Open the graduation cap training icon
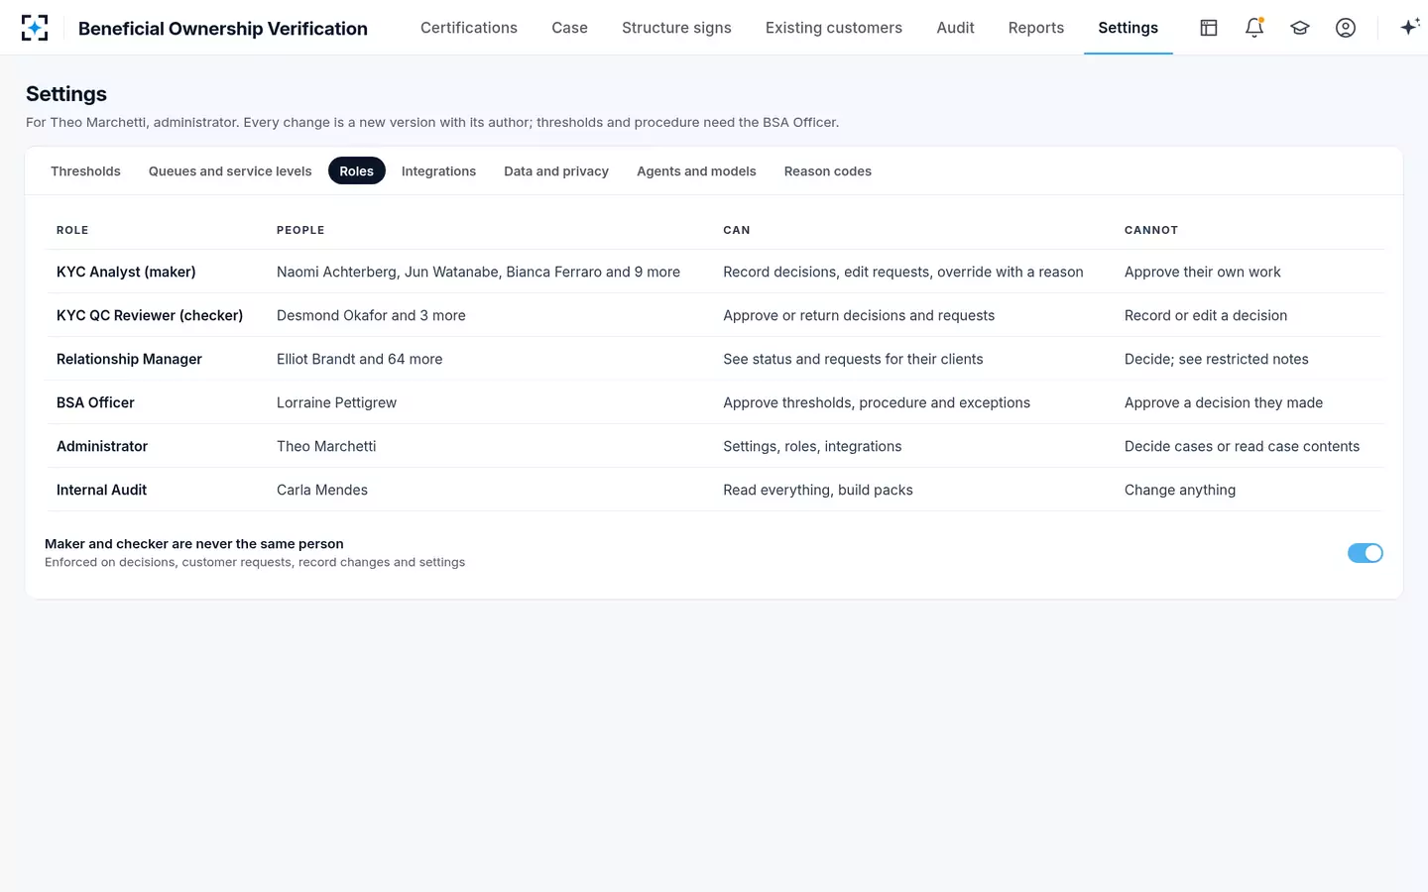This screenshot has width=1428, height=892. (x=1300, y=28)
